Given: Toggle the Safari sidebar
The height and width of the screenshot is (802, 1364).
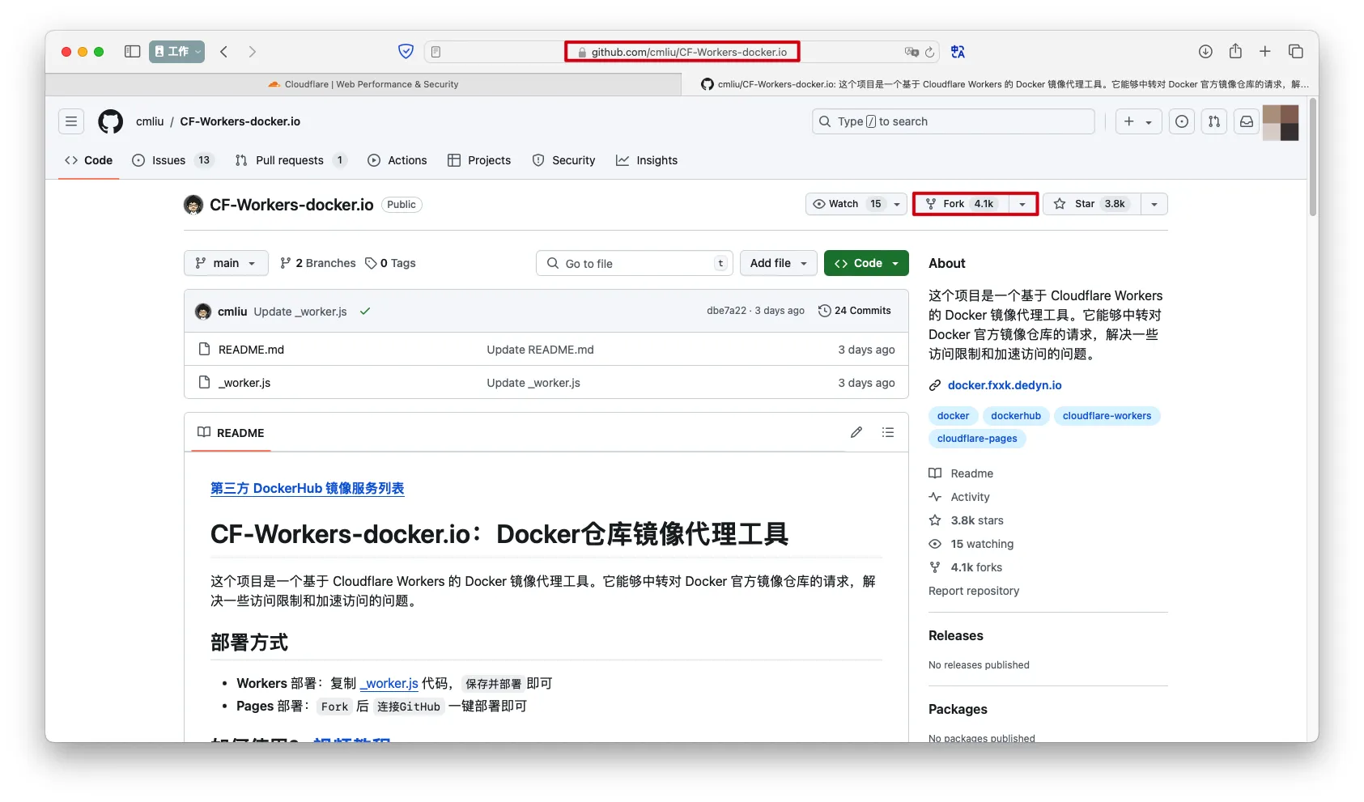Looking at the screenshot, I should 132,52.
